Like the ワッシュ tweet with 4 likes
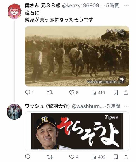Viewport: 136px width, 162px height. pos(74,157)
